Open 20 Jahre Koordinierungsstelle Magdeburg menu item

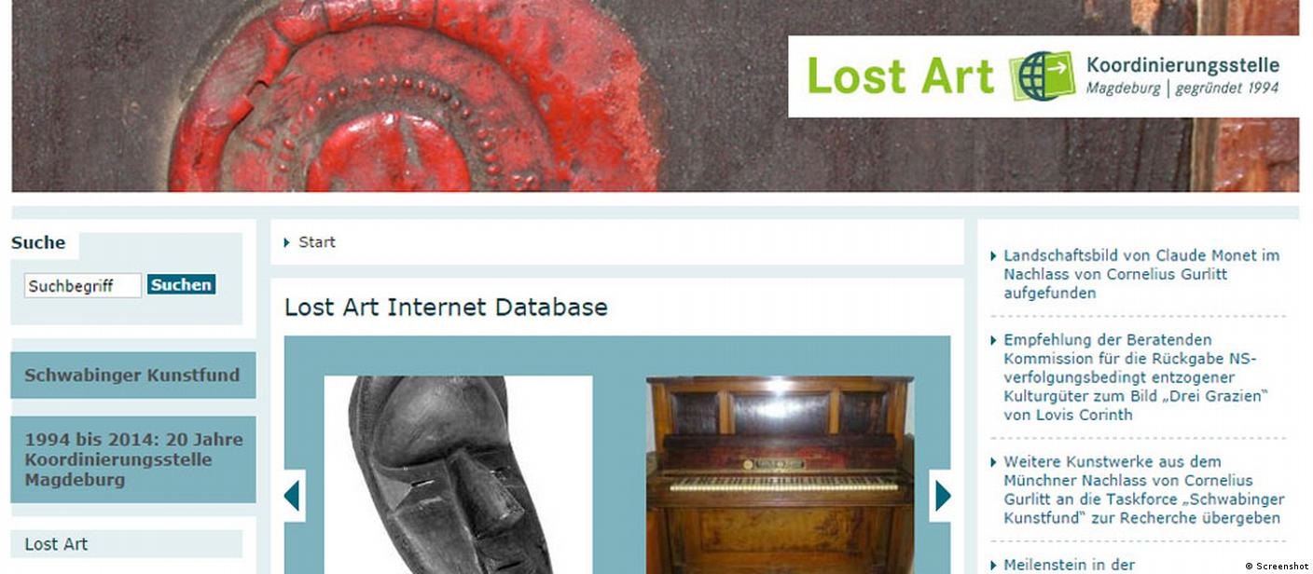132,459
